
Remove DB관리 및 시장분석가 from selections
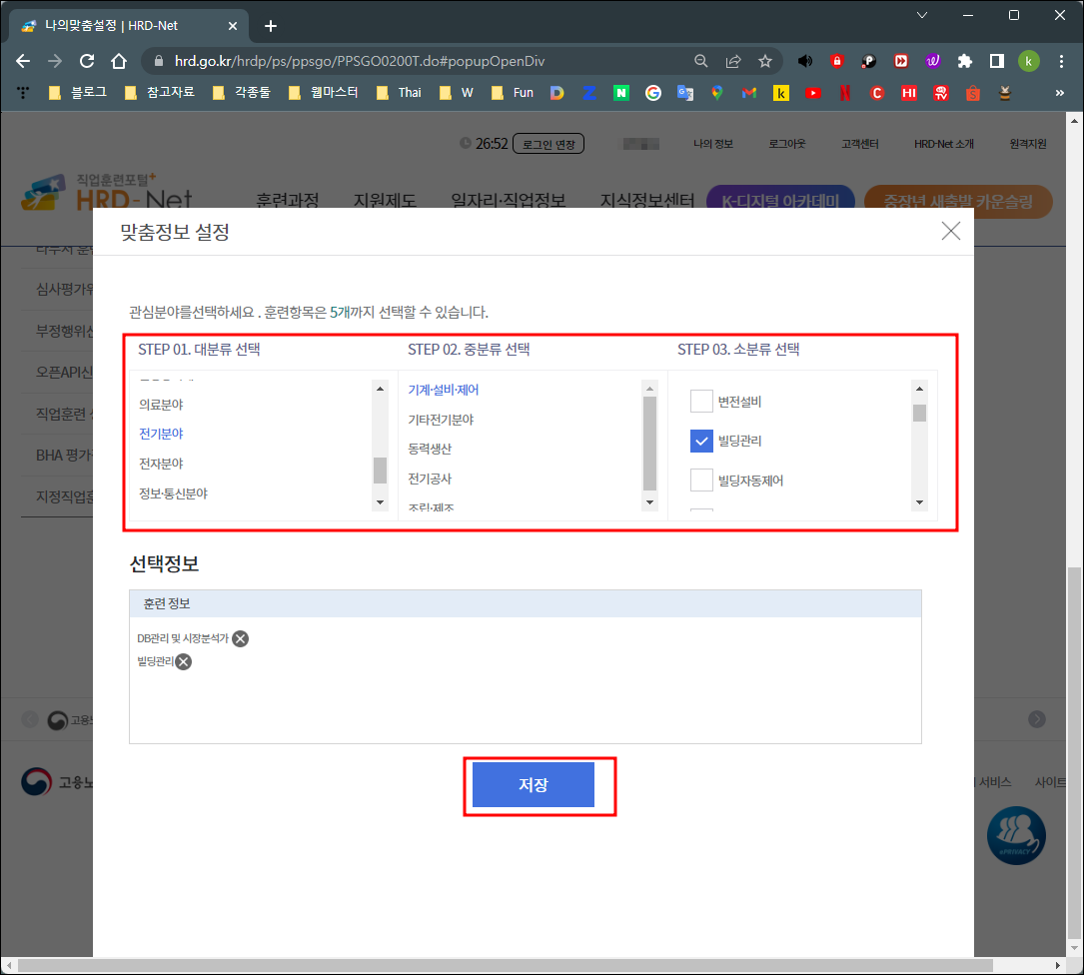click(240, 638)
